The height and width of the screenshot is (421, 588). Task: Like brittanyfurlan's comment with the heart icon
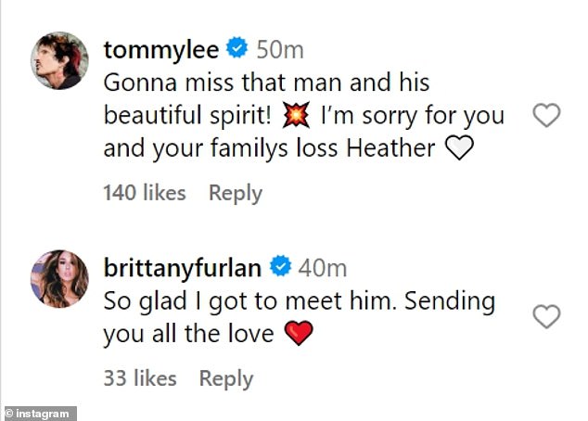click(x=546, y=316)
